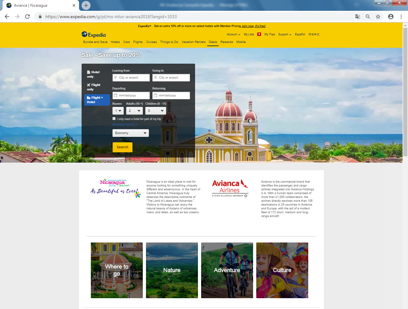Open the Rewards navigation item

click(x=227, y=42)
